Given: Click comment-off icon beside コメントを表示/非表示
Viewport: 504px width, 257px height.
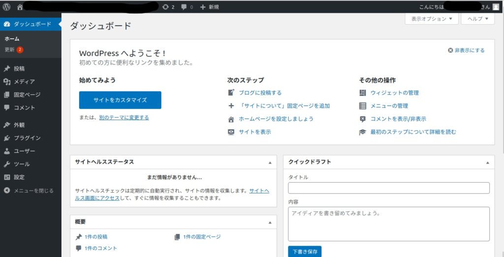Looking at the screenshot, I should (363, 119).
